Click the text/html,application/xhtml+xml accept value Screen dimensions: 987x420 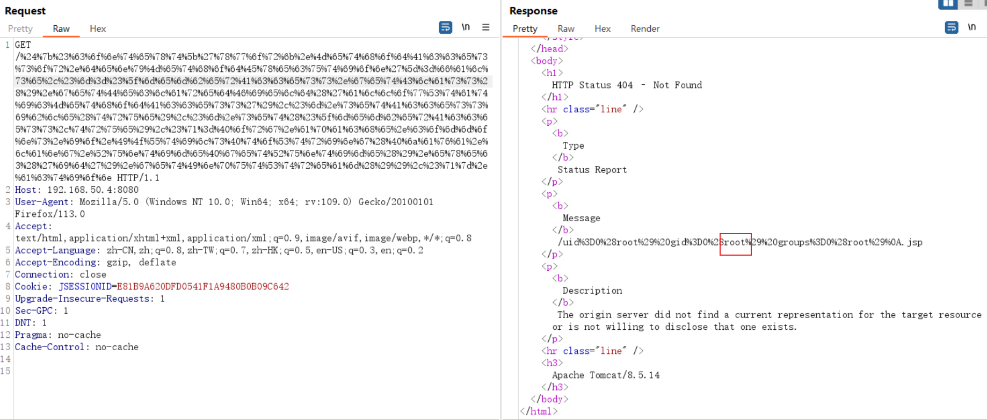(x=243, y=238)
